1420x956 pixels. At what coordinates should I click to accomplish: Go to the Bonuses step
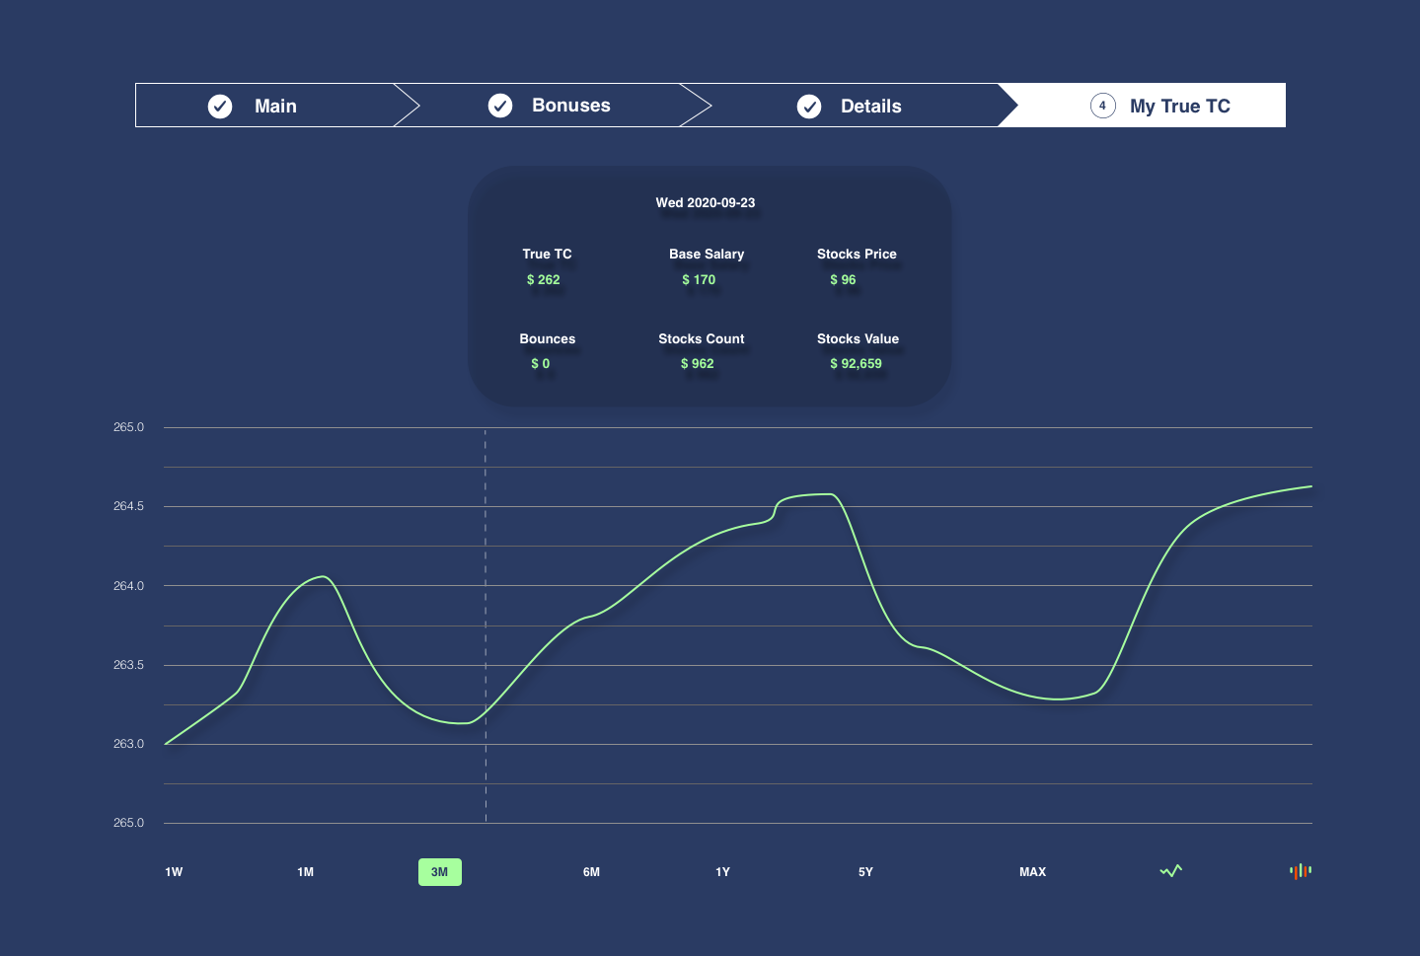pyautogui.click(x=570, y=106)
